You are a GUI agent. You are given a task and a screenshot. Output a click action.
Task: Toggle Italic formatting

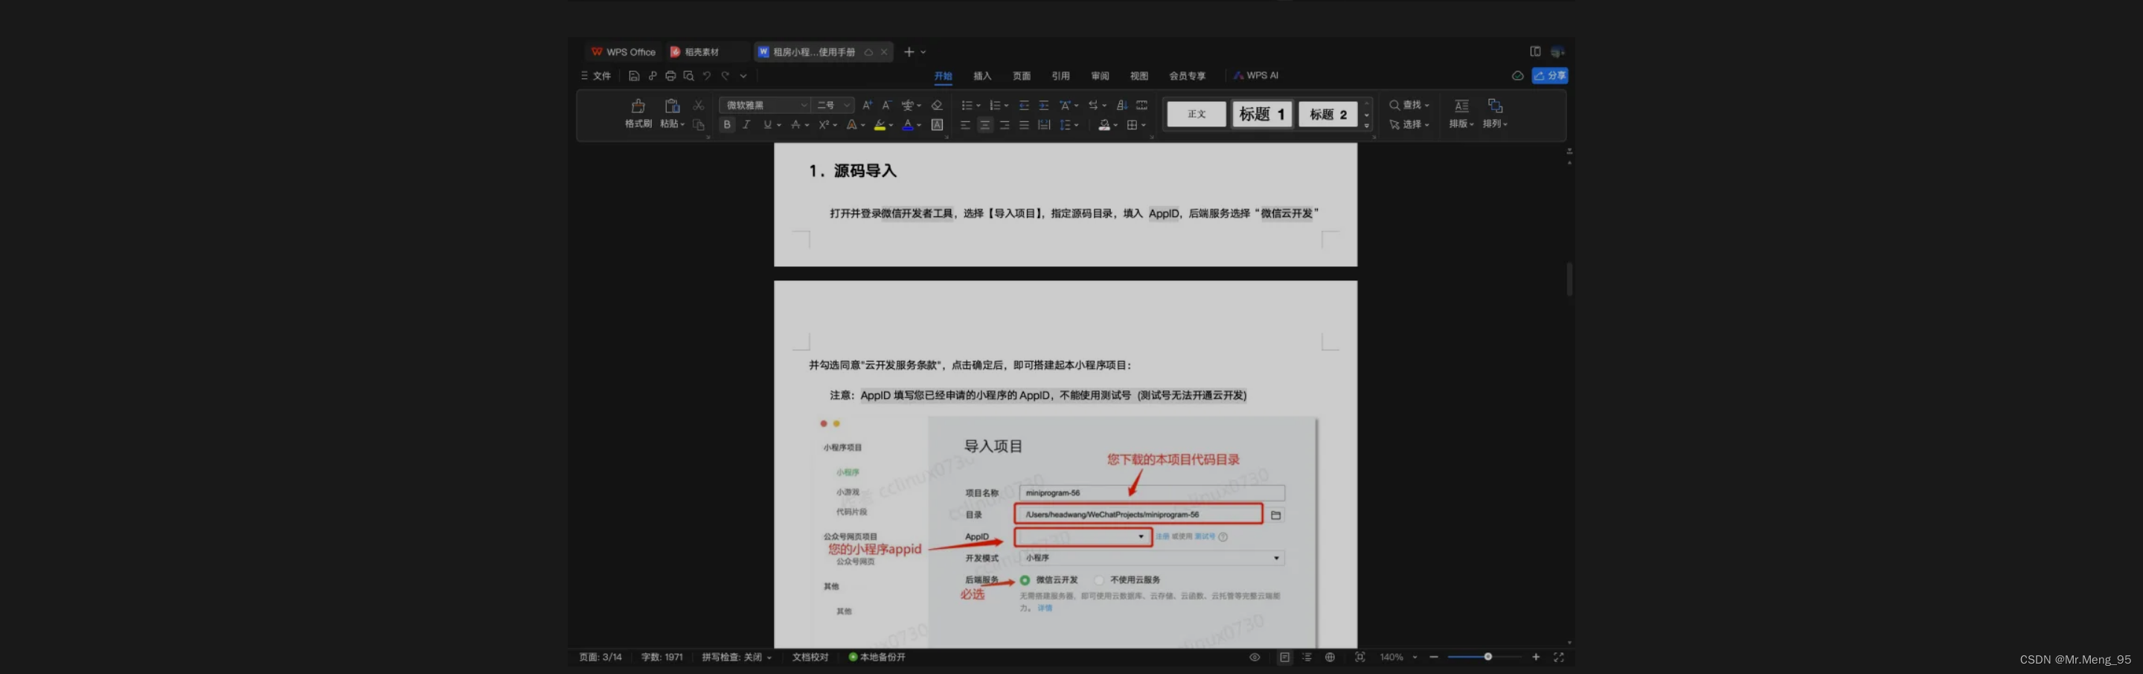(746, 125)
